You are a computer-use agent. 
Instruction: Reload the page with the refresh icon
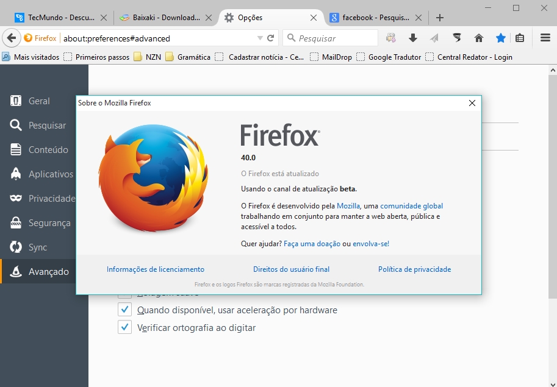[x=271, y=38]
